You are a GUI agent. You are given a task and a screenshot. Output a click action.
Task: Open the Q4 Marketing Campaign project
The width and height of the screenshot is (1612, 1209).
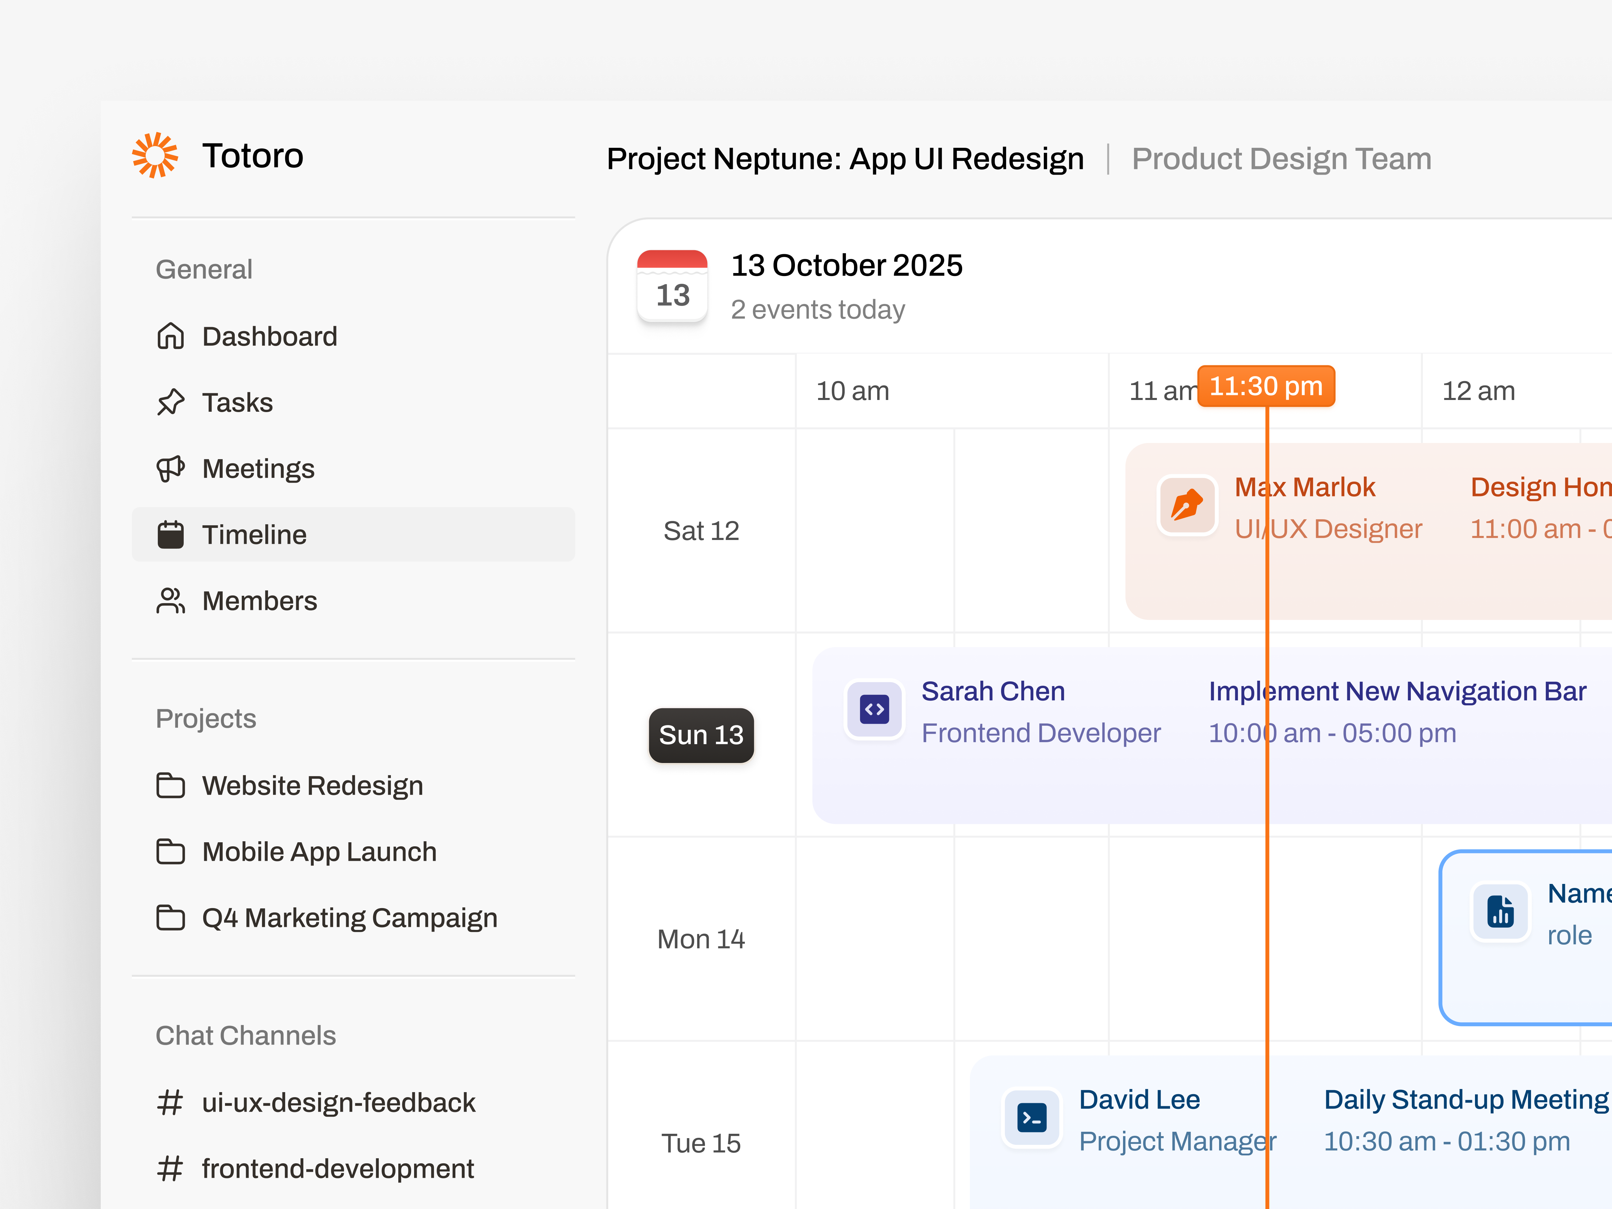353,917
